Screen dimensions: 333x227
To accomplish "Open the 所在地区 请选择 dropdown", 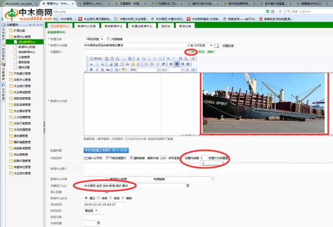I will click(x=91, y=211).
